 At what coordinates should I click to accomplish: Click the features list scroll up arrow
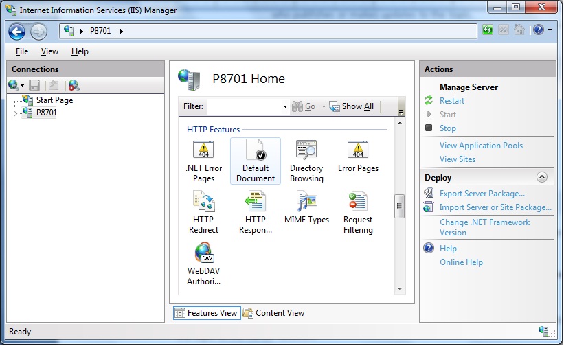pyautogui.click(x=400, y=123)
